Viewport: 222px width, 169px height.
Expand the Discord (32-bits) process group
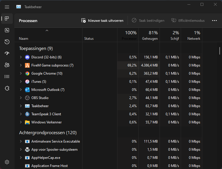point(21,57)
